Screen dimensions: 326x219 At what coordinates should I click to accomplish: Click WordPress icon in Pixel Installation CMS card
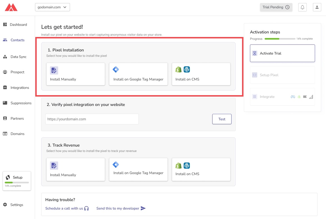click(187, 69)
